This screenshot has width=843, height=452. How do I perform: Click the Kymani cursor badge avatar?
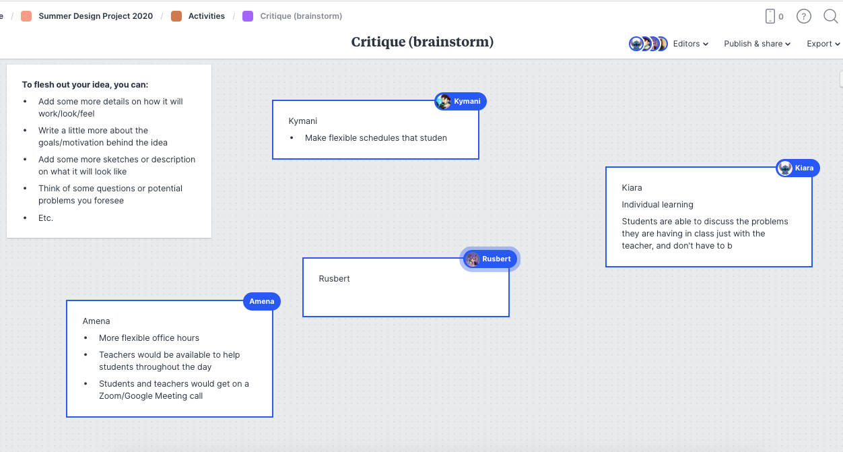click(x=444, y=102)
